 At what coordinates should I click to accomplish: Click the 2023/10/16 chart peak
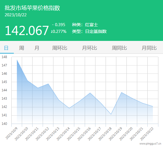coord(90,93)
